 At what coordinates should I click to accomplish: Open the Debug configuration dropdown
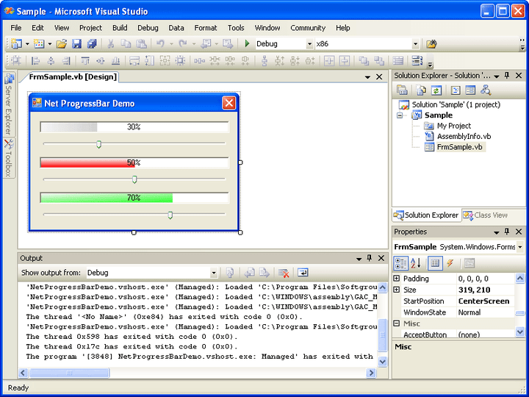[x=309, y=44]
